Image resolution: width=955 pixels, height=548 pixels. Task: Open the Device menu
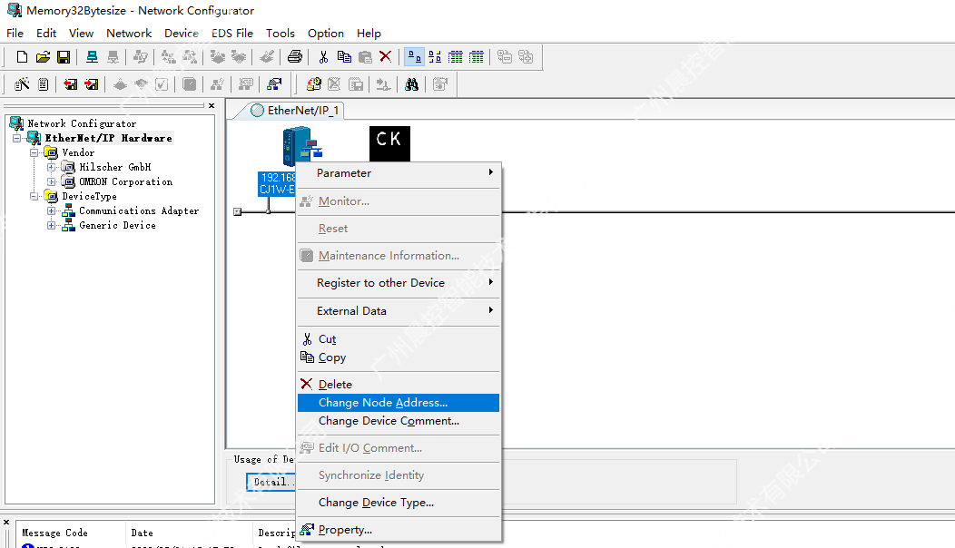pos(182,34)
